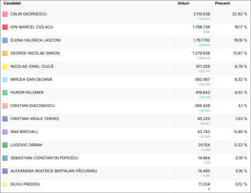
Task: Select the salmon swatch for Cristian Diaconescu
Action: point(5,106)
